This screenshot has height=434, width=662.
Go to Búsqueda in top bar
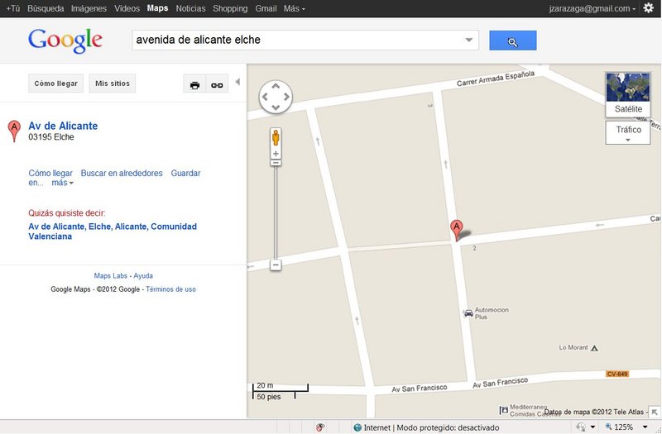[x=46, y=8]
